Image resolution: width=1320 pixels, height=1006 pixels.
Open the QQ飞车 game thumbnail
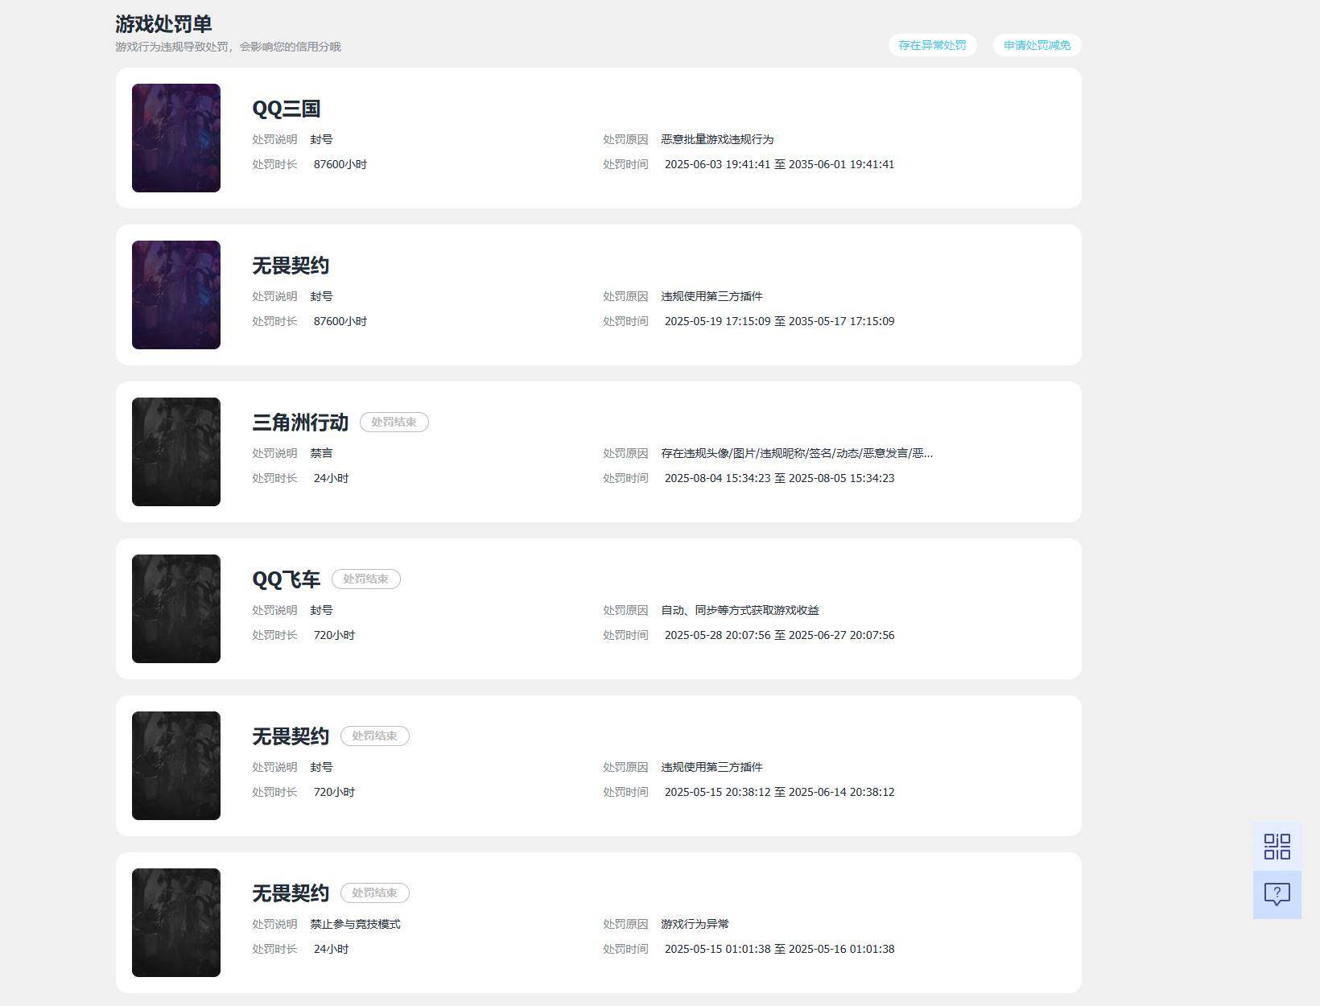(x=176, y=608)
